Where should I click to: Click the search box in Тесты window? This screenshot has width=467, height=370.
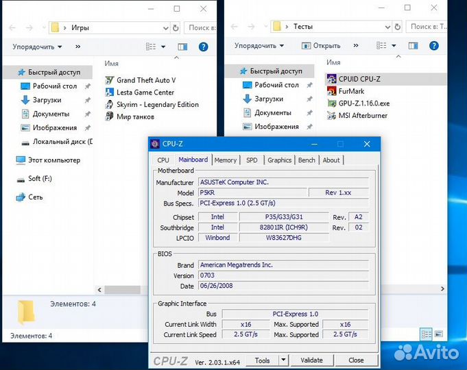coord(427,27)
